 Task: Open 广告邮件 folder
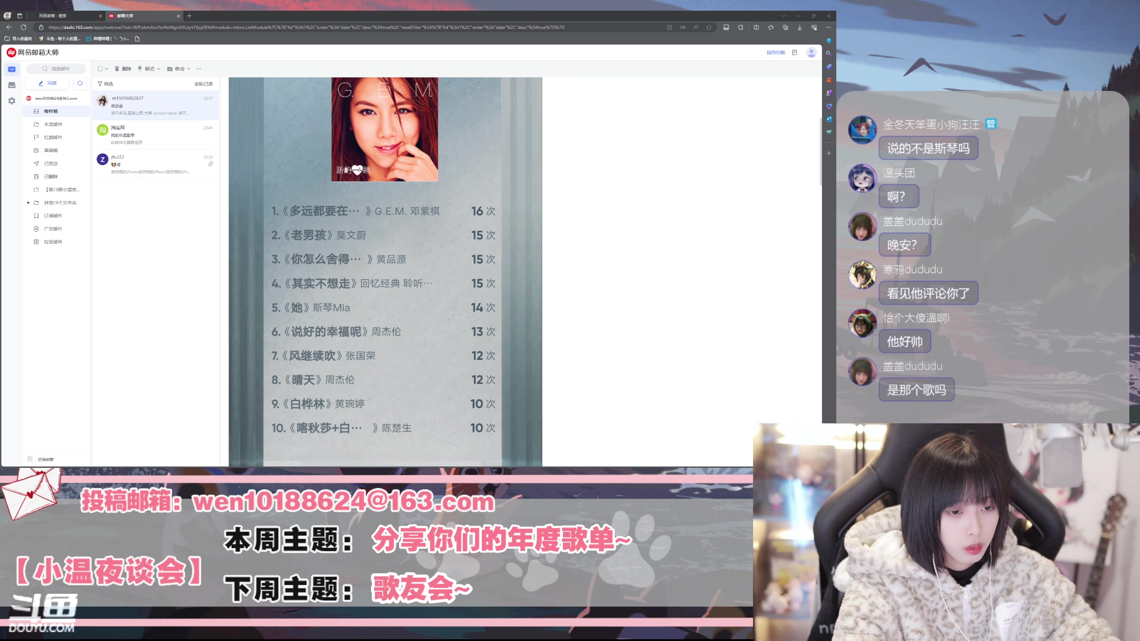click(57, 229)
